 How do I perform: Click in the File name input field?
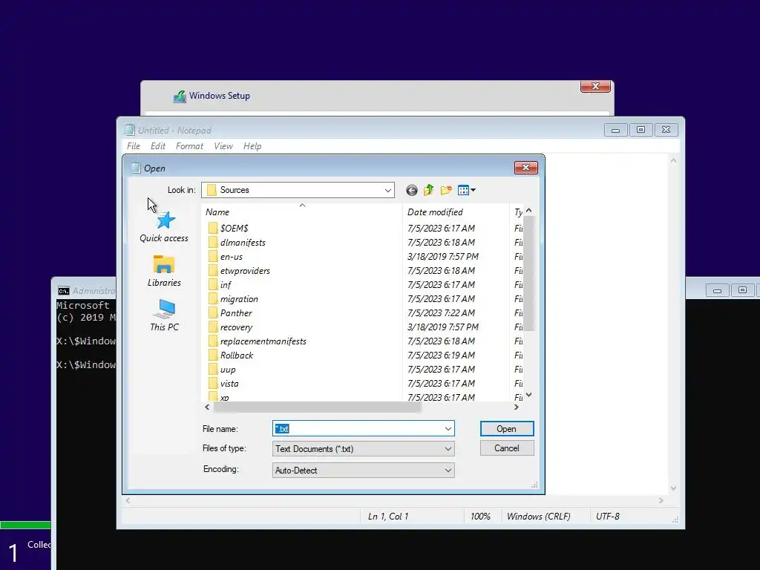coord(358,429)
